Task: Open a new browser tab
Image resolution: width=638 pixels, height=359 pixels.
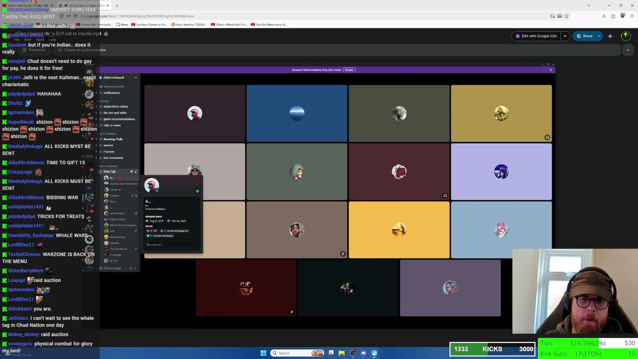Action: (x=117, y=5)
